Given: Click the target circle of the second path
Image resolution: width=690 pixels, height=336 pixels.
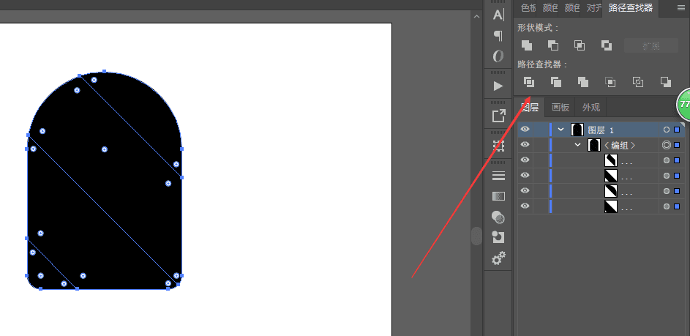Looking at the screenshot, I should (x=667, y=175).
